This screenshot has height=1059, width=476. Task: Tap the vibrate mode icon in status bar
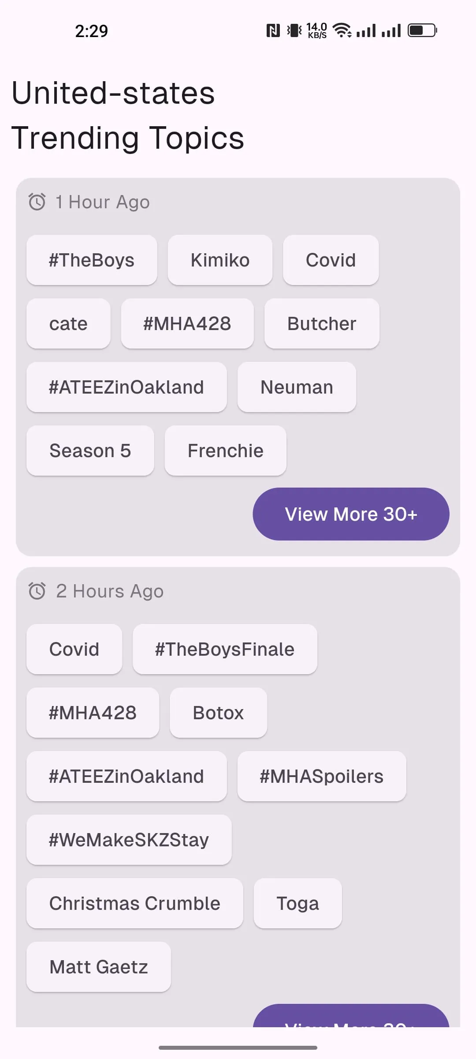pos(294,30)
